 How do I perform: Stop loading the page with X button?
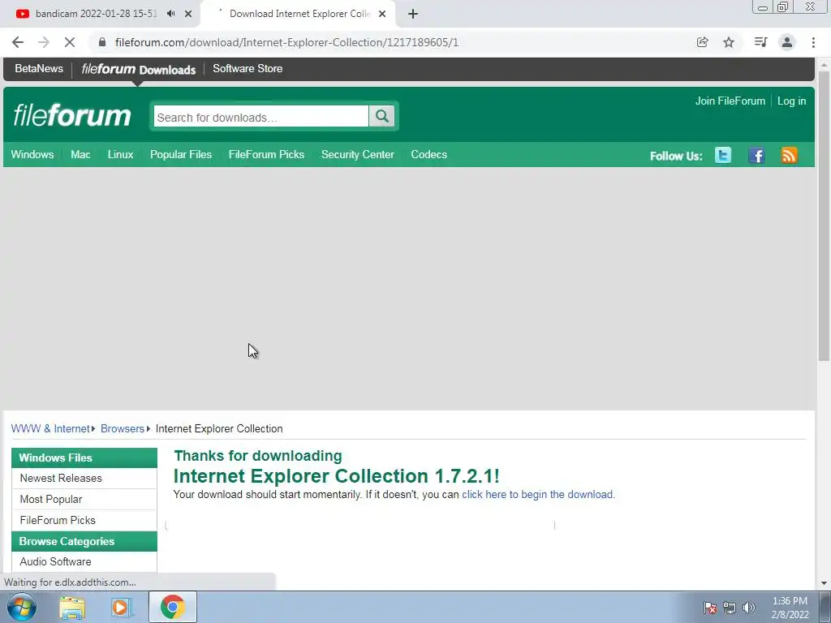pyautogui.click(x=70, y=42)
